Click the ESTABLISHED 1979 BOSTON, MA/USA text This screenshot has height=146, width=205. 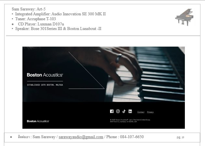coord(45,85)
